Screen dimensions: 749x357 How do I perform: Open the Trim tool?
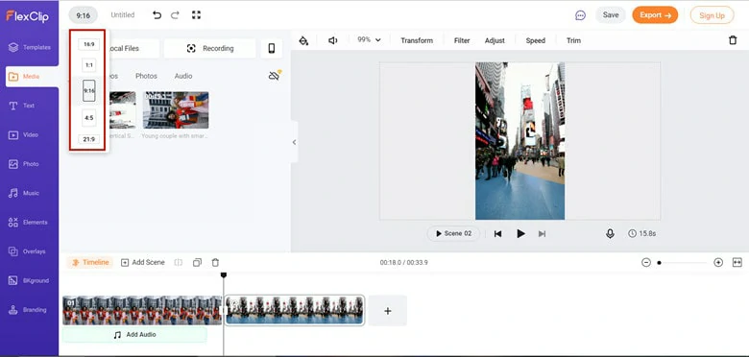[573, 40]
